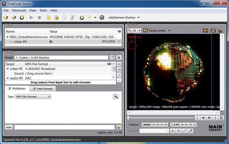Remove stream with minus button
The width and height of the screenshot is (229, 144).
(x=119, y=80)
